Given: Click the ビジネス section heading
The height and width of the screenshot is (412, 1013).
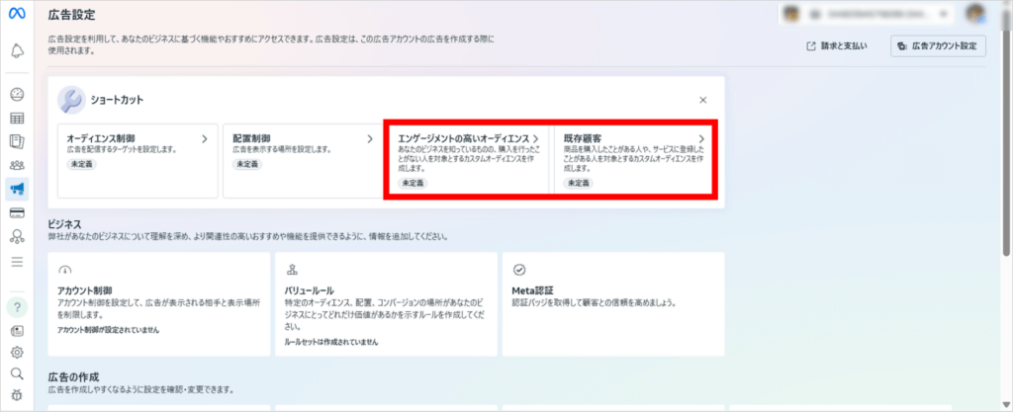Looking at the screenshot, I should click(x=64, y=223).
